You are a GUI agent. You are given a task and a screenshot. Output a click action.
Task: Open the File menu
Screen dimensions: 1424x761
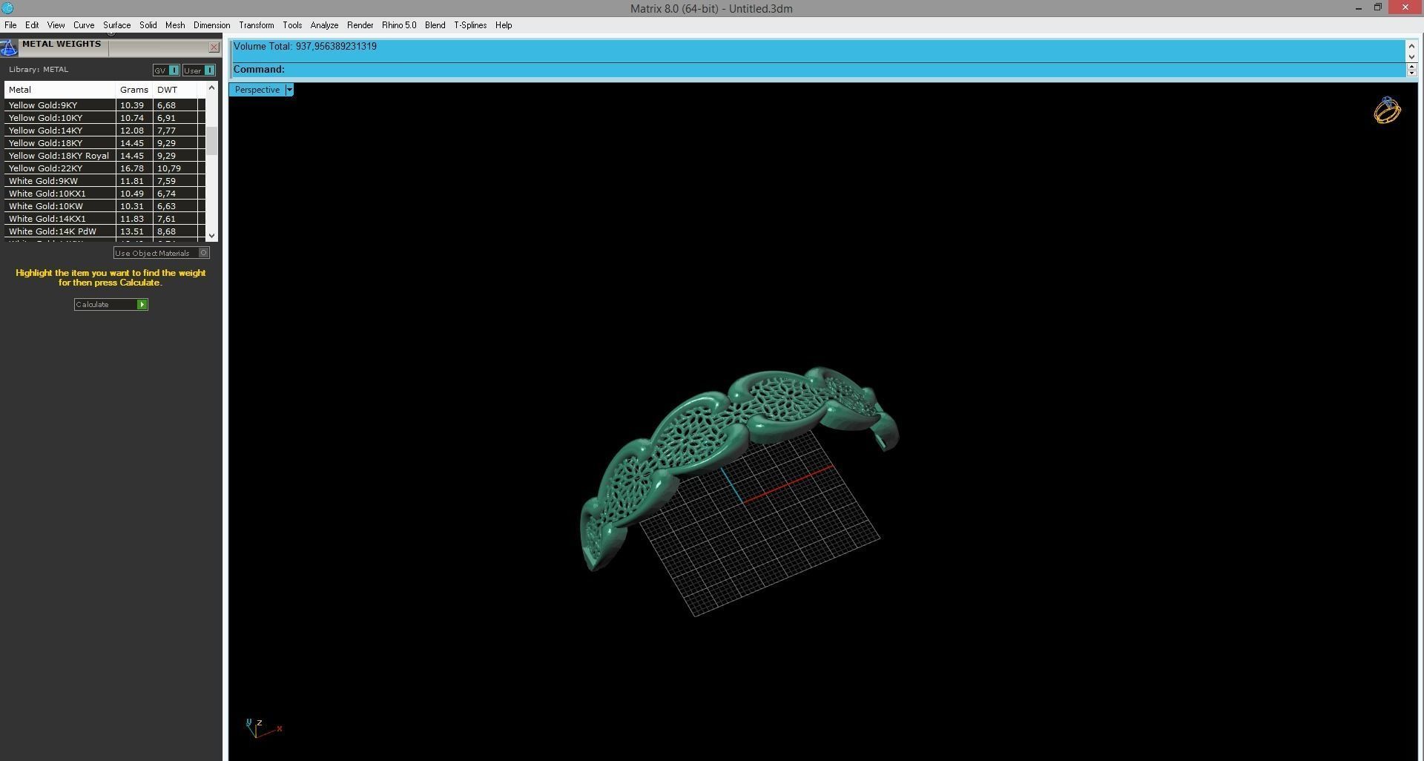coord(10,25)
